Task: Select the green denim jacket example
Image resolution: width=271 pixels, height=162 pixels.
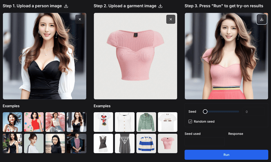Action: [146, 122]
